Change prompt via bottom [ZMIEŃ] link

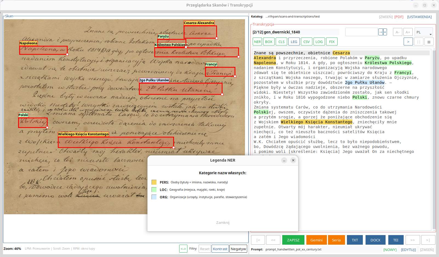click(427, 250)
